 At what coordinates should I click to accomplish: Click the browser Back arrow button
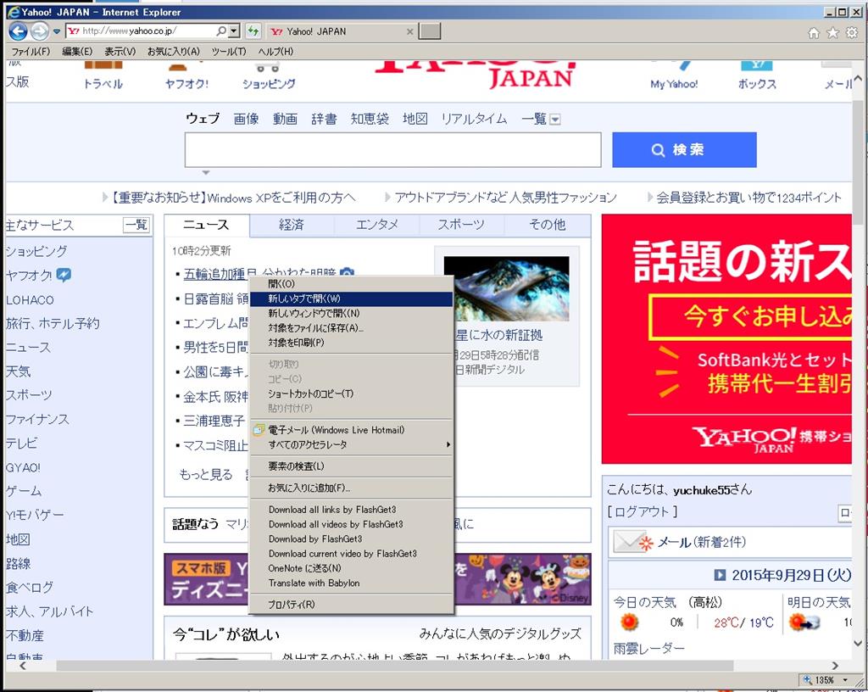coord(19,31)
